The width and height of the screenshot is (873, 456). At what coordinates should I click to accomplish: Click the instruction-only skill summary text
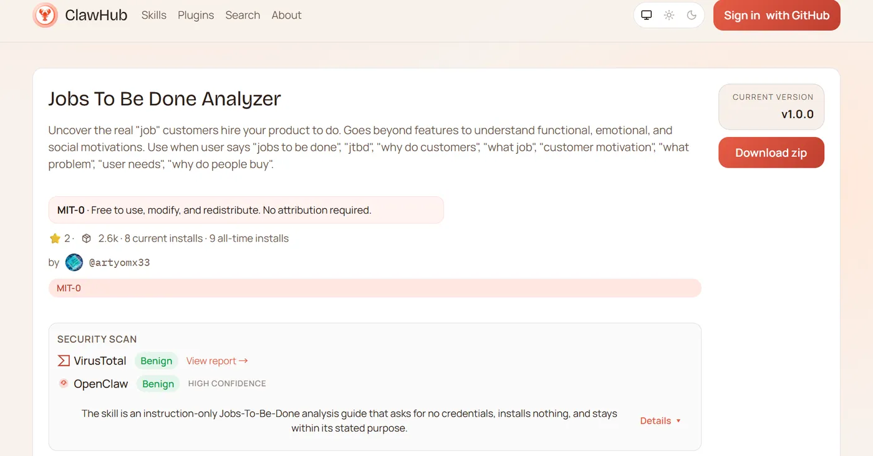349,421
